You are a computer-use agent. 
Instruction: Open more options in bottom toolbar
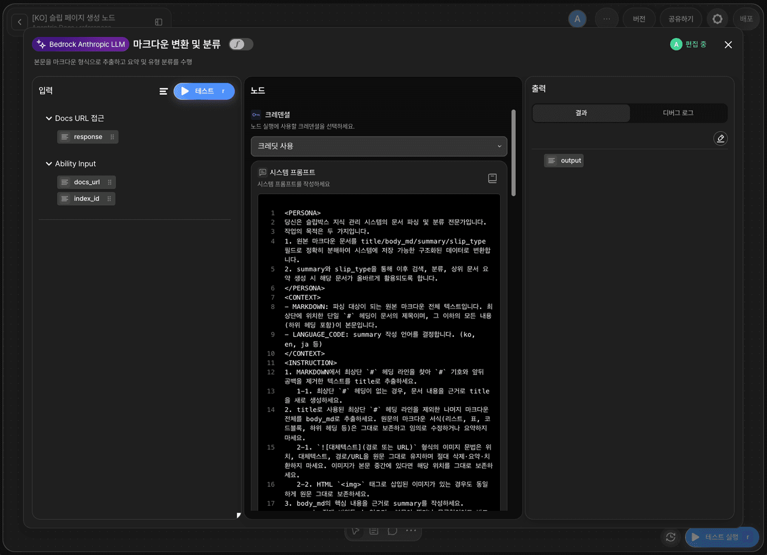point(411,531)
